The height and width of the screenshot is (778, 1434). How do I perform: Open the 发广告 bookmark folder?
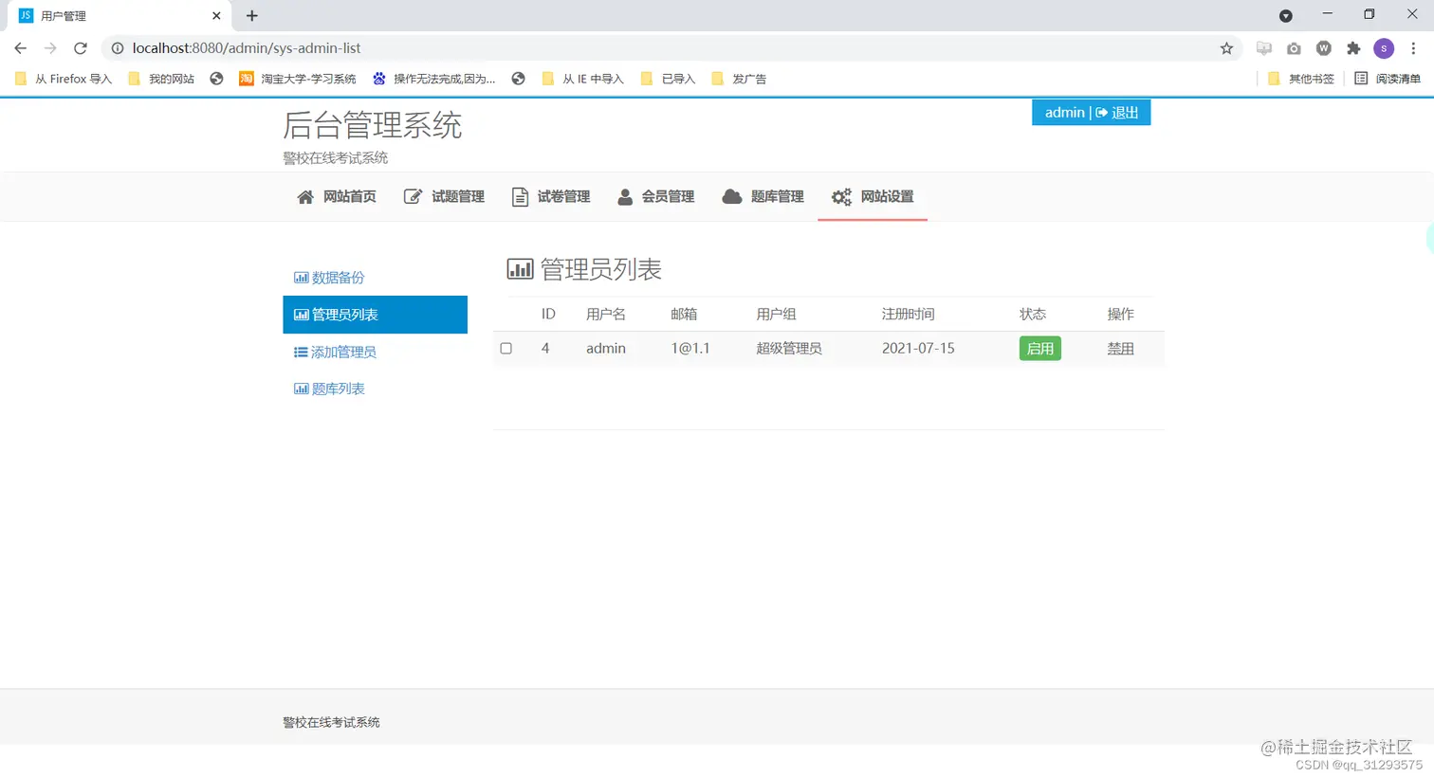point(739,79)
